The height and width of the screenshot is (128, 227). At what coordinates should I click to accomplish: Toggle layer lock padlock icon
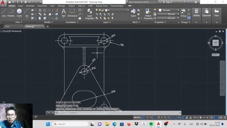[x=103, y=10]
